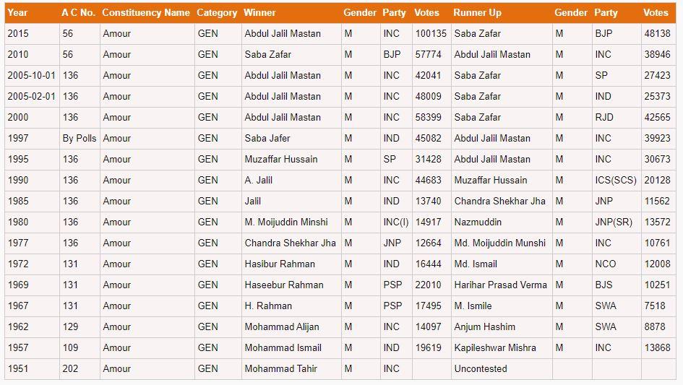The height and width of the screenshot is (385, 683).
Task: Select runner up Chandra Shekhar Jha in 1985
Action: tap(499, 201)
